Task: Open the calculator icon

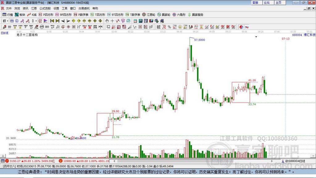Action: [x=140, y=21]
